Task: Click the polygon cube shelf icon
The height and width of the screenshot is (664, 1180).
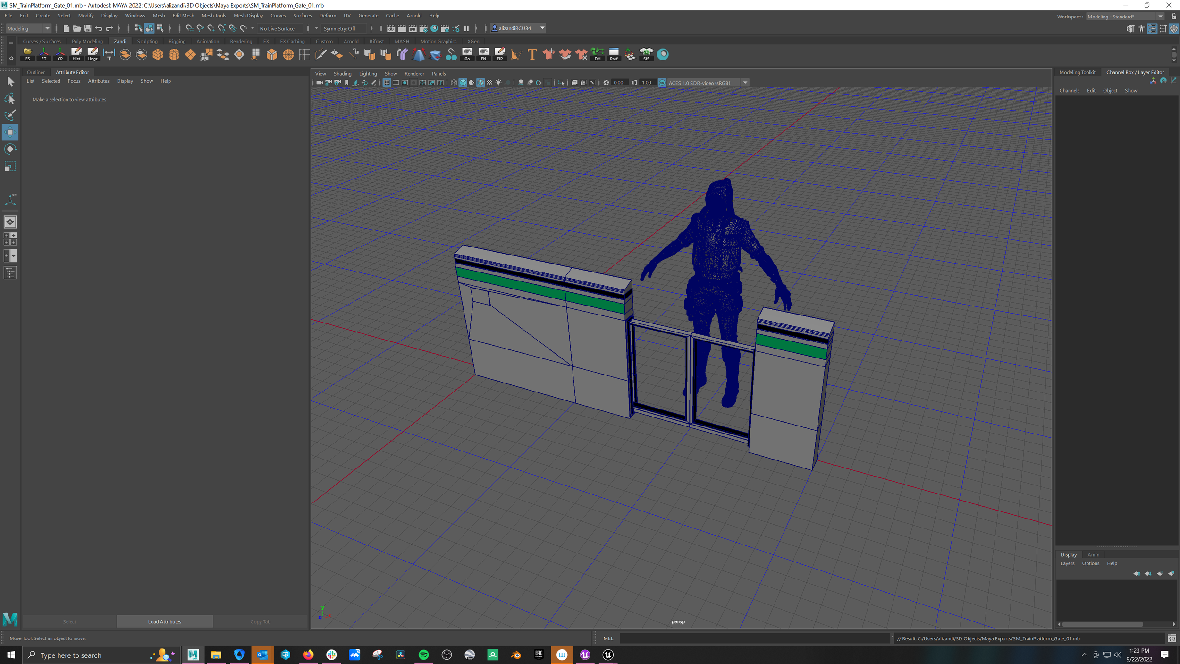Action: coord(158,54)
